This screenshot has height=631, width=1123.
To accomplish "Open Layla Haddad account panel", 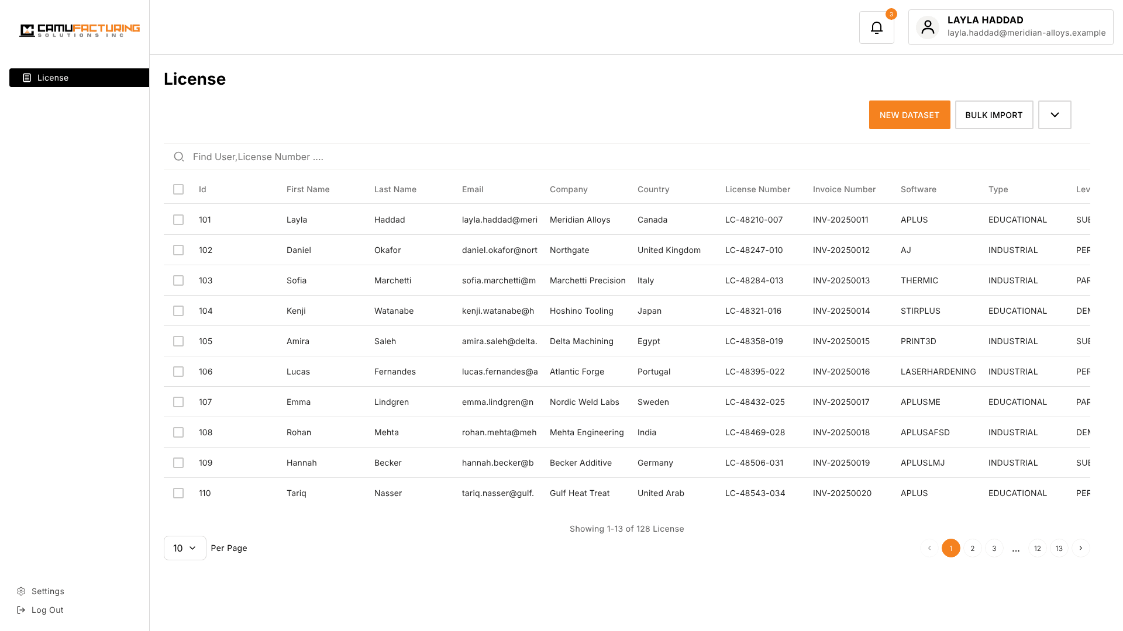I will (x=1011, y=27).
